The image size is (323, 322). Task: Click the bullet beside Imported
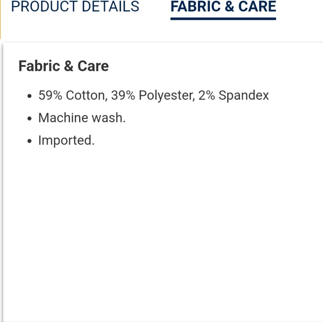pyautogui.click(x=30, y=141)
